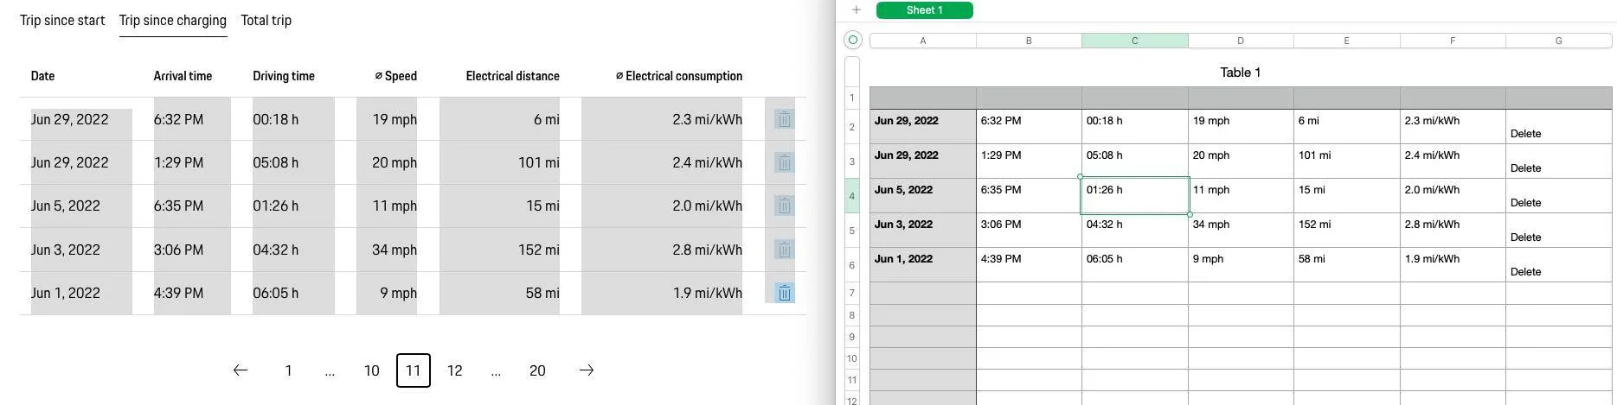1617x405 pixels.
Task: Select highlighted column C header
Action: point(1134,41)
